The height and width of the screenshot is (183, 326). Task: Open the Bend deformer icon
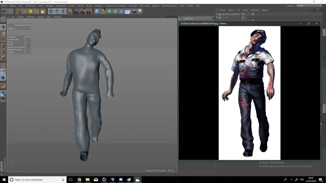tap(121, 11)
